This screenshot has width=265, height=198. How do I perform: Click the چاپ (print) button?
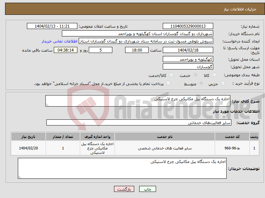pyautogui.click(x=147, y=189)
